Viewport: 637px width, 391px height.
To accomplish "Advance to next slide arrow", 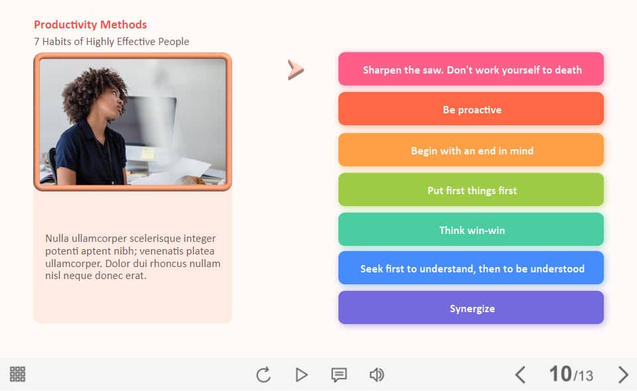I will pyautogui.click(x=622, y=375).
